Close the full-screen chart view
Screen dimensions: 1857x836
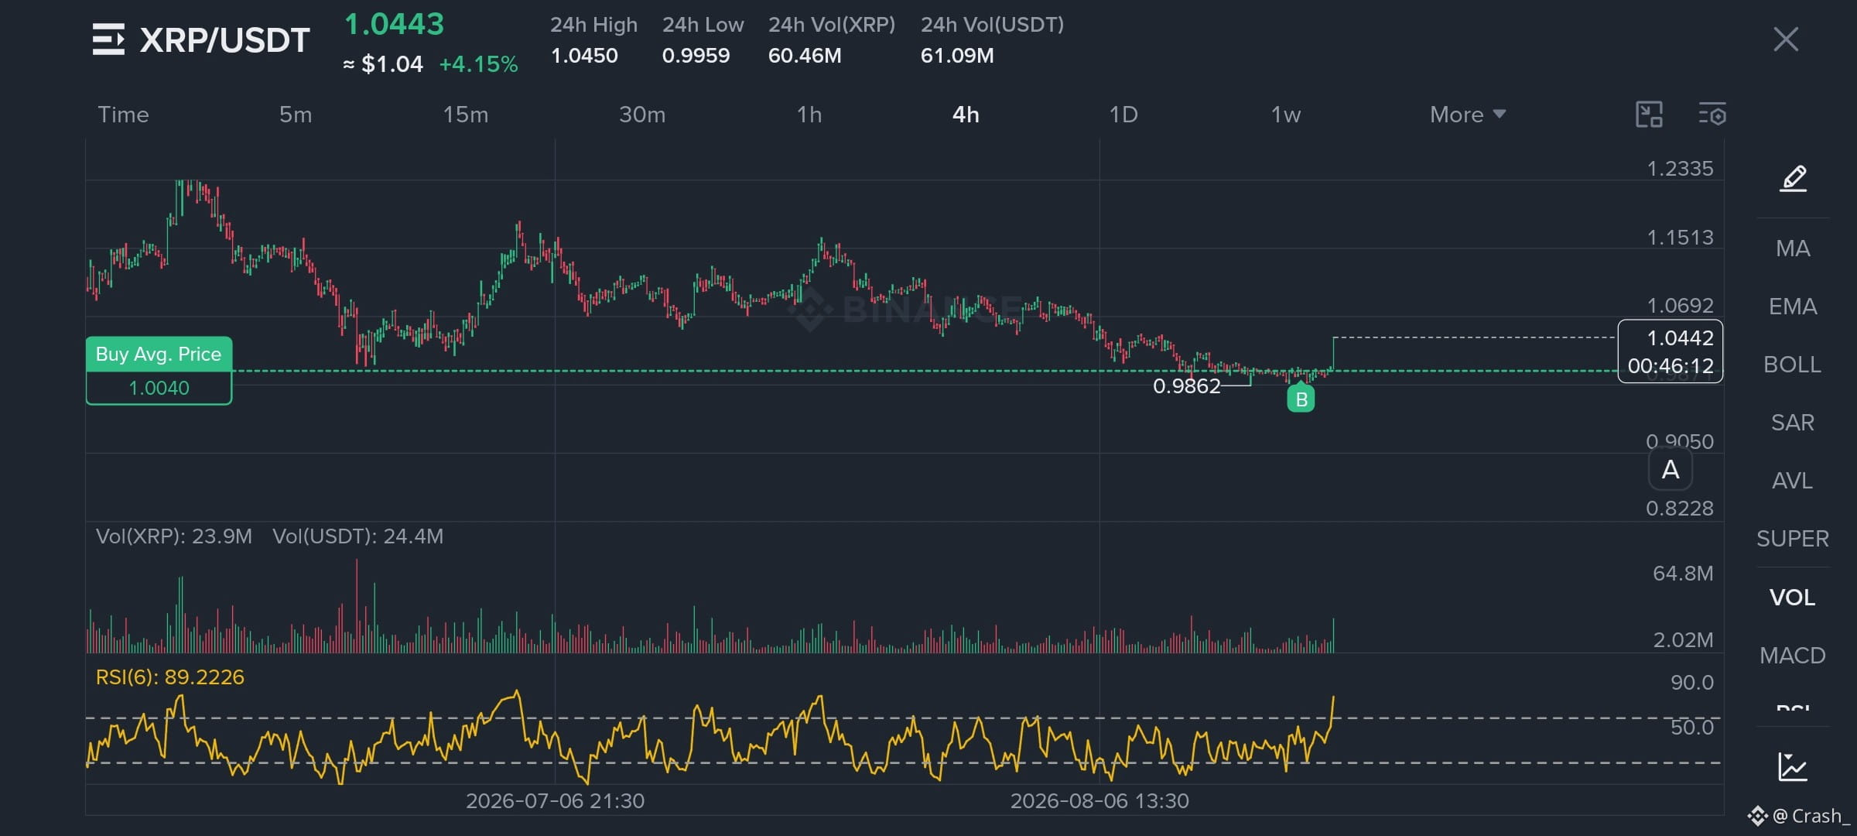[1786, 39]
